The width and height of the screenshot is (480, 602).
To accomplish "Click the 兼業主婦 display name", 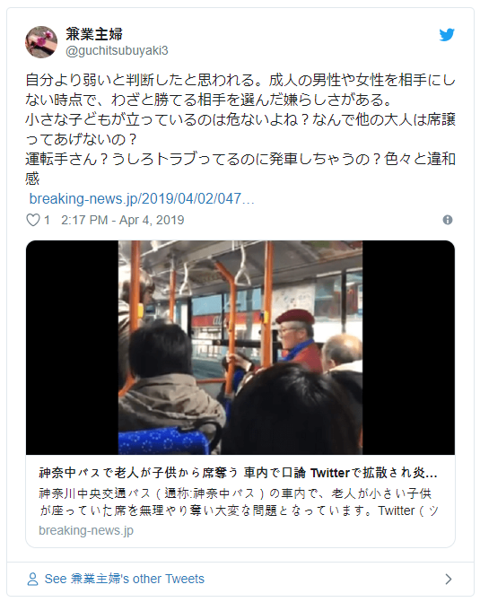I will click(x=94, y=34).
